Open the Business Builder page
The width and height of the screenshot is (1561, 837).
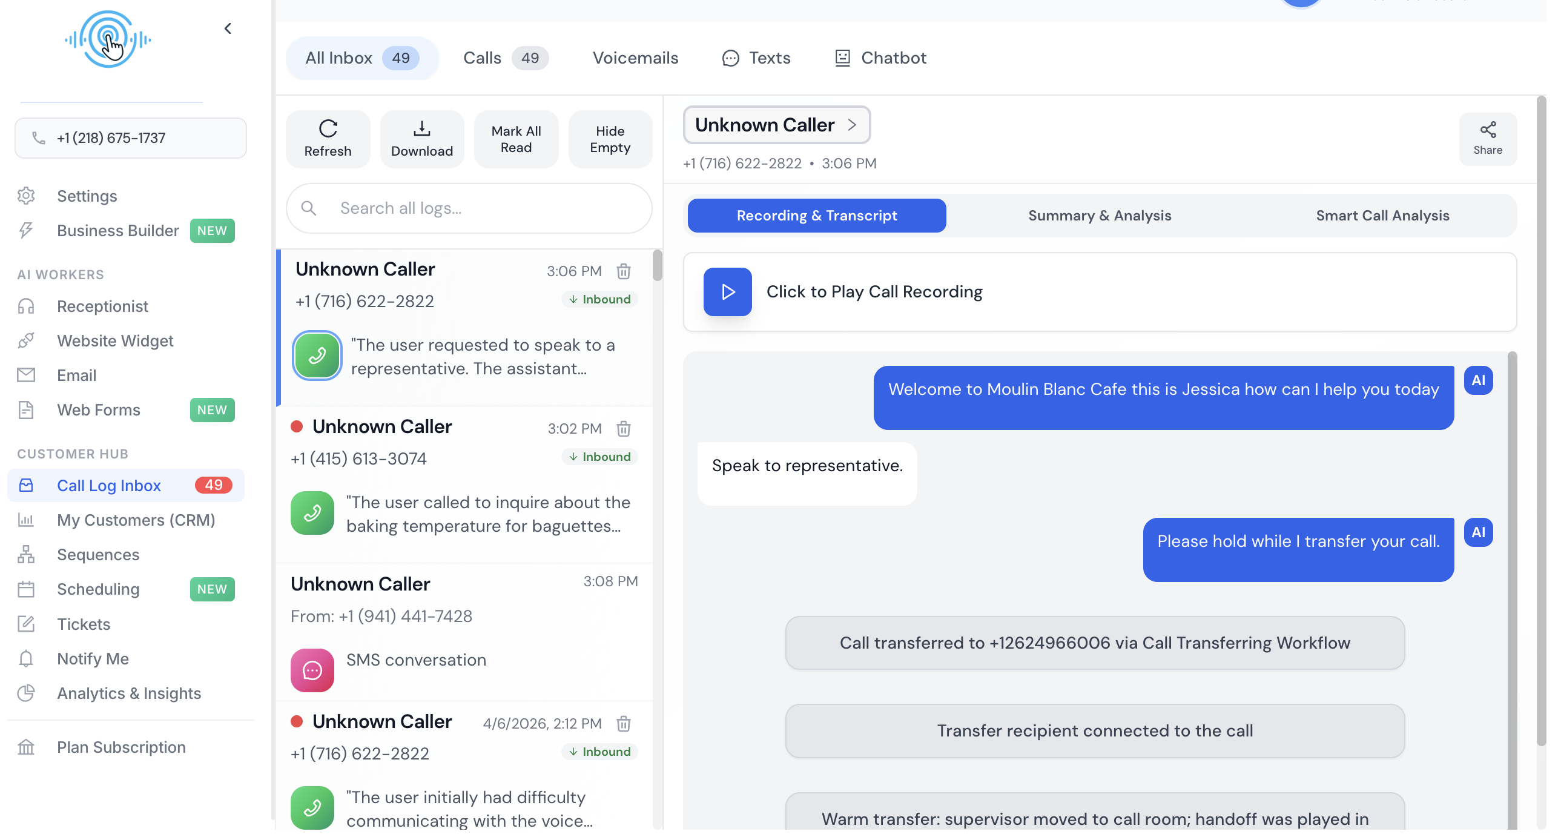coord(118,230)
